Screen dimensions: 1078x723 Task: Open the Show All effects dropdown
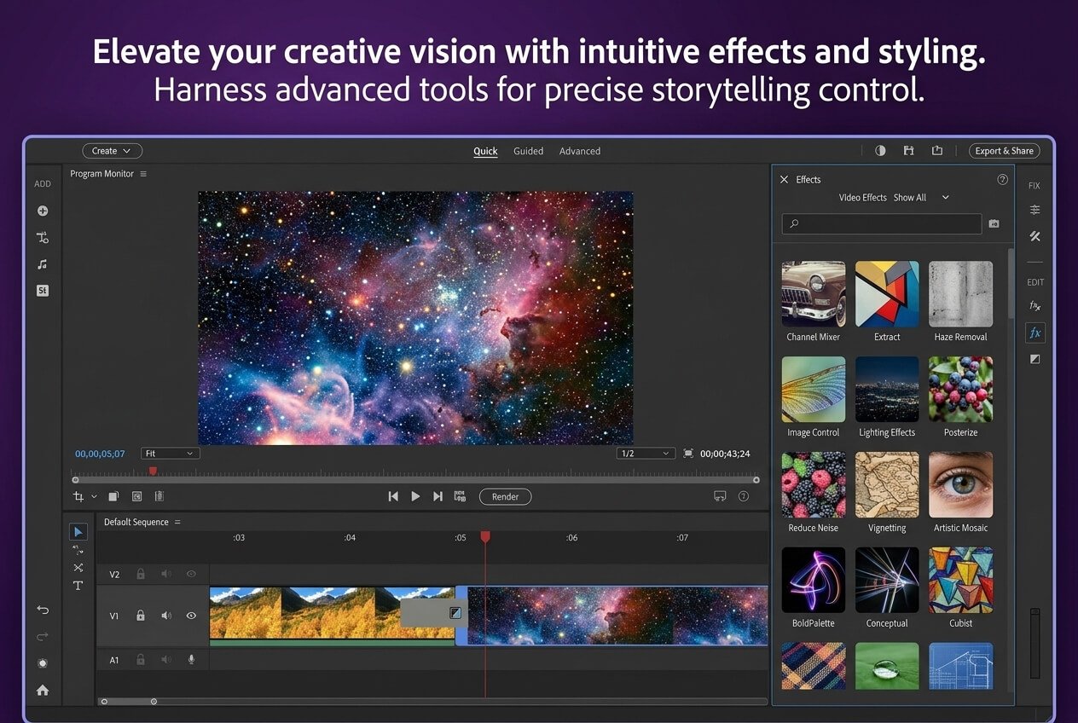point(919,197)
